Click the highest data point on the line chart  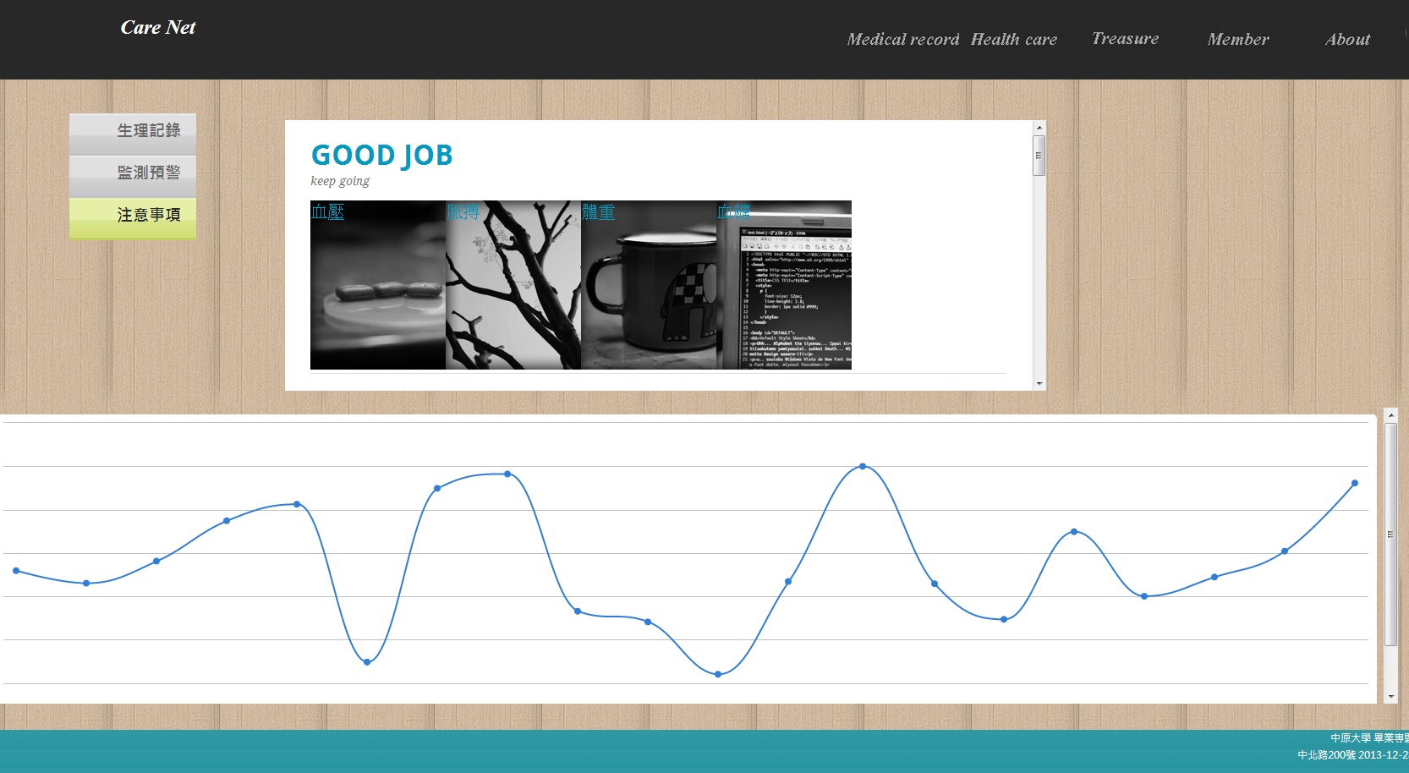tap(863, 466)
